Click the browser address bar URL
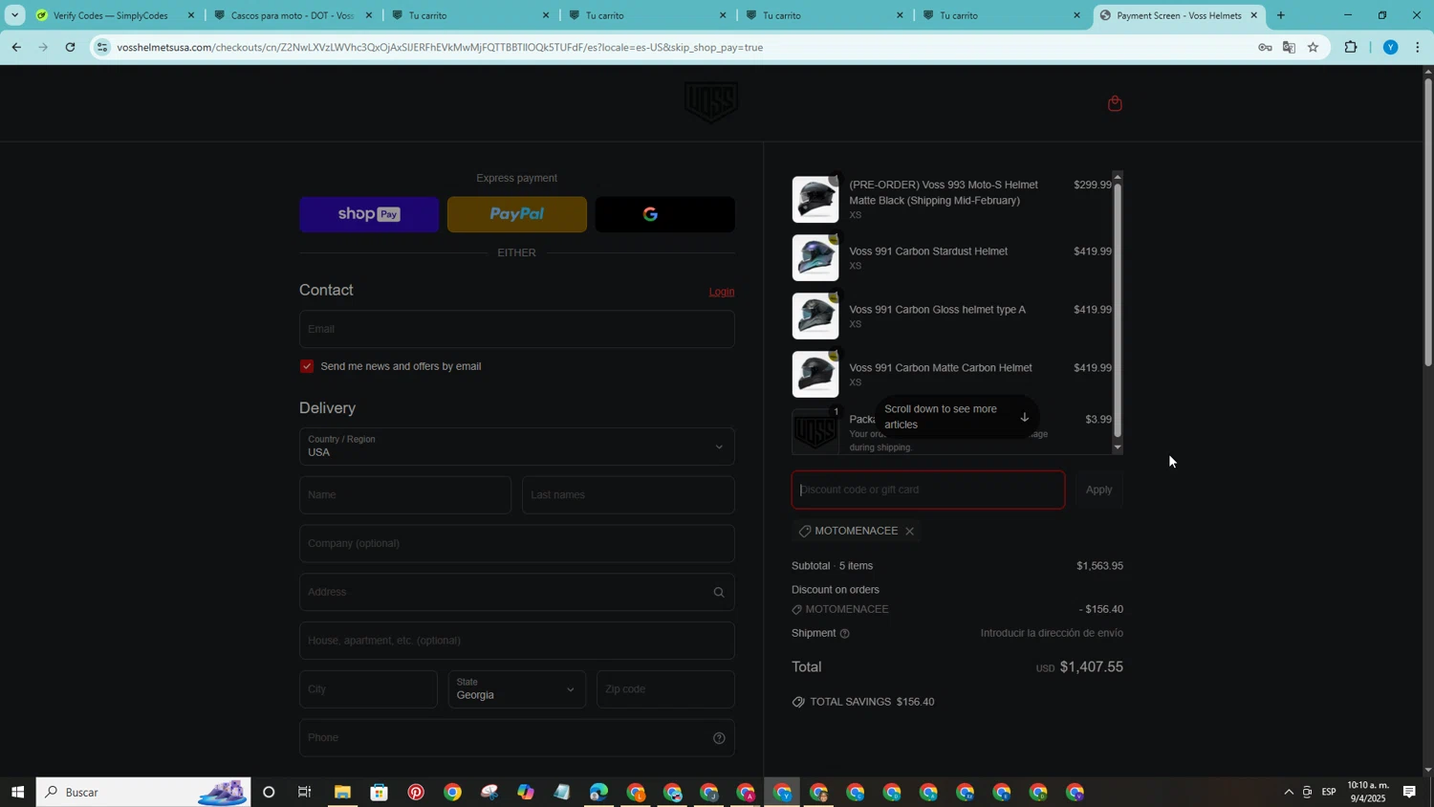1434x807 pixels. 440,47
